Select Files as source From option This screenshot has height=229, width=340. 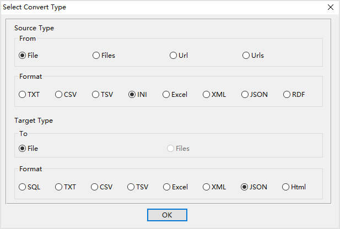[x=96, y=56]
